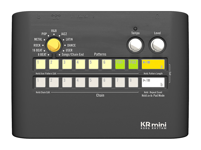The height and width of the screenshot is (150, 201).
Task: Tap Chain pad 5
Action: pos(93,83)
